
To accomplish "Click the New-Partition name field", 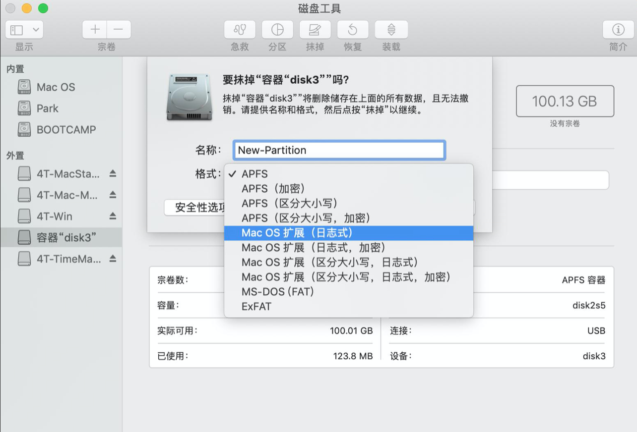I will (x=339, y=150).
